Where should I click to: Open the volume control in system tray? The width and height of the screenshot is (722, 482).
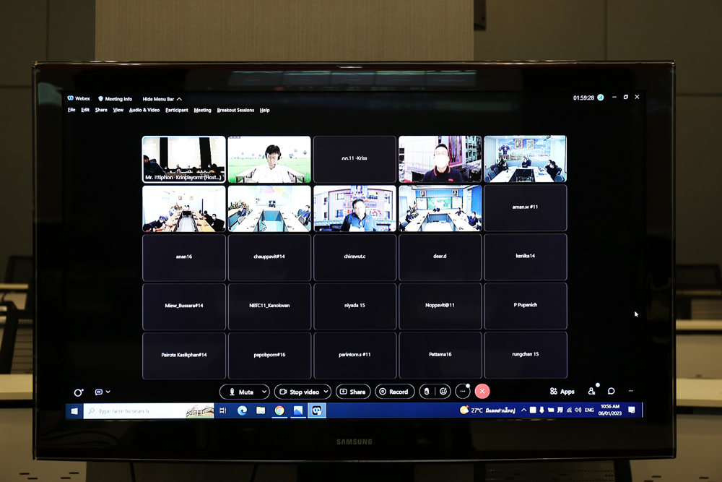(578, 410)
